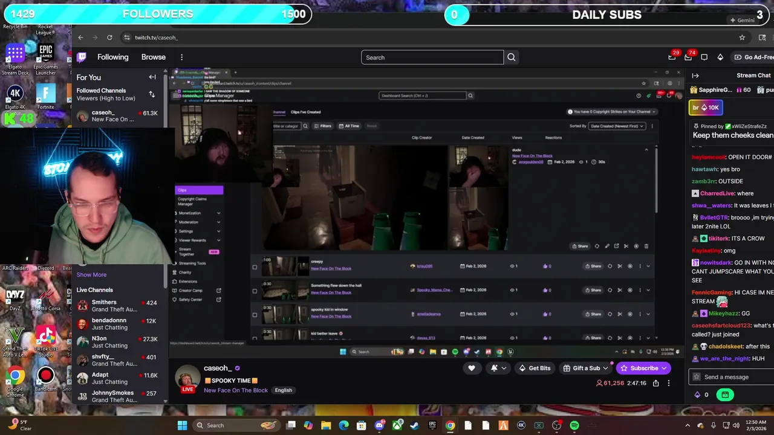Image resolution: width=774 pixels, height=435 pixels.
Task: Open Windows Start menu
Action: [x=182, y=425]
